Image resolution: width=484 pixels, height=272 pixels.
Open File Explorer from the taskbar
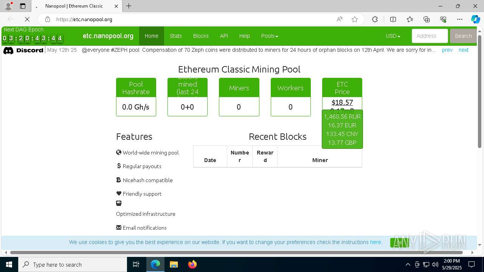point(174,264)
